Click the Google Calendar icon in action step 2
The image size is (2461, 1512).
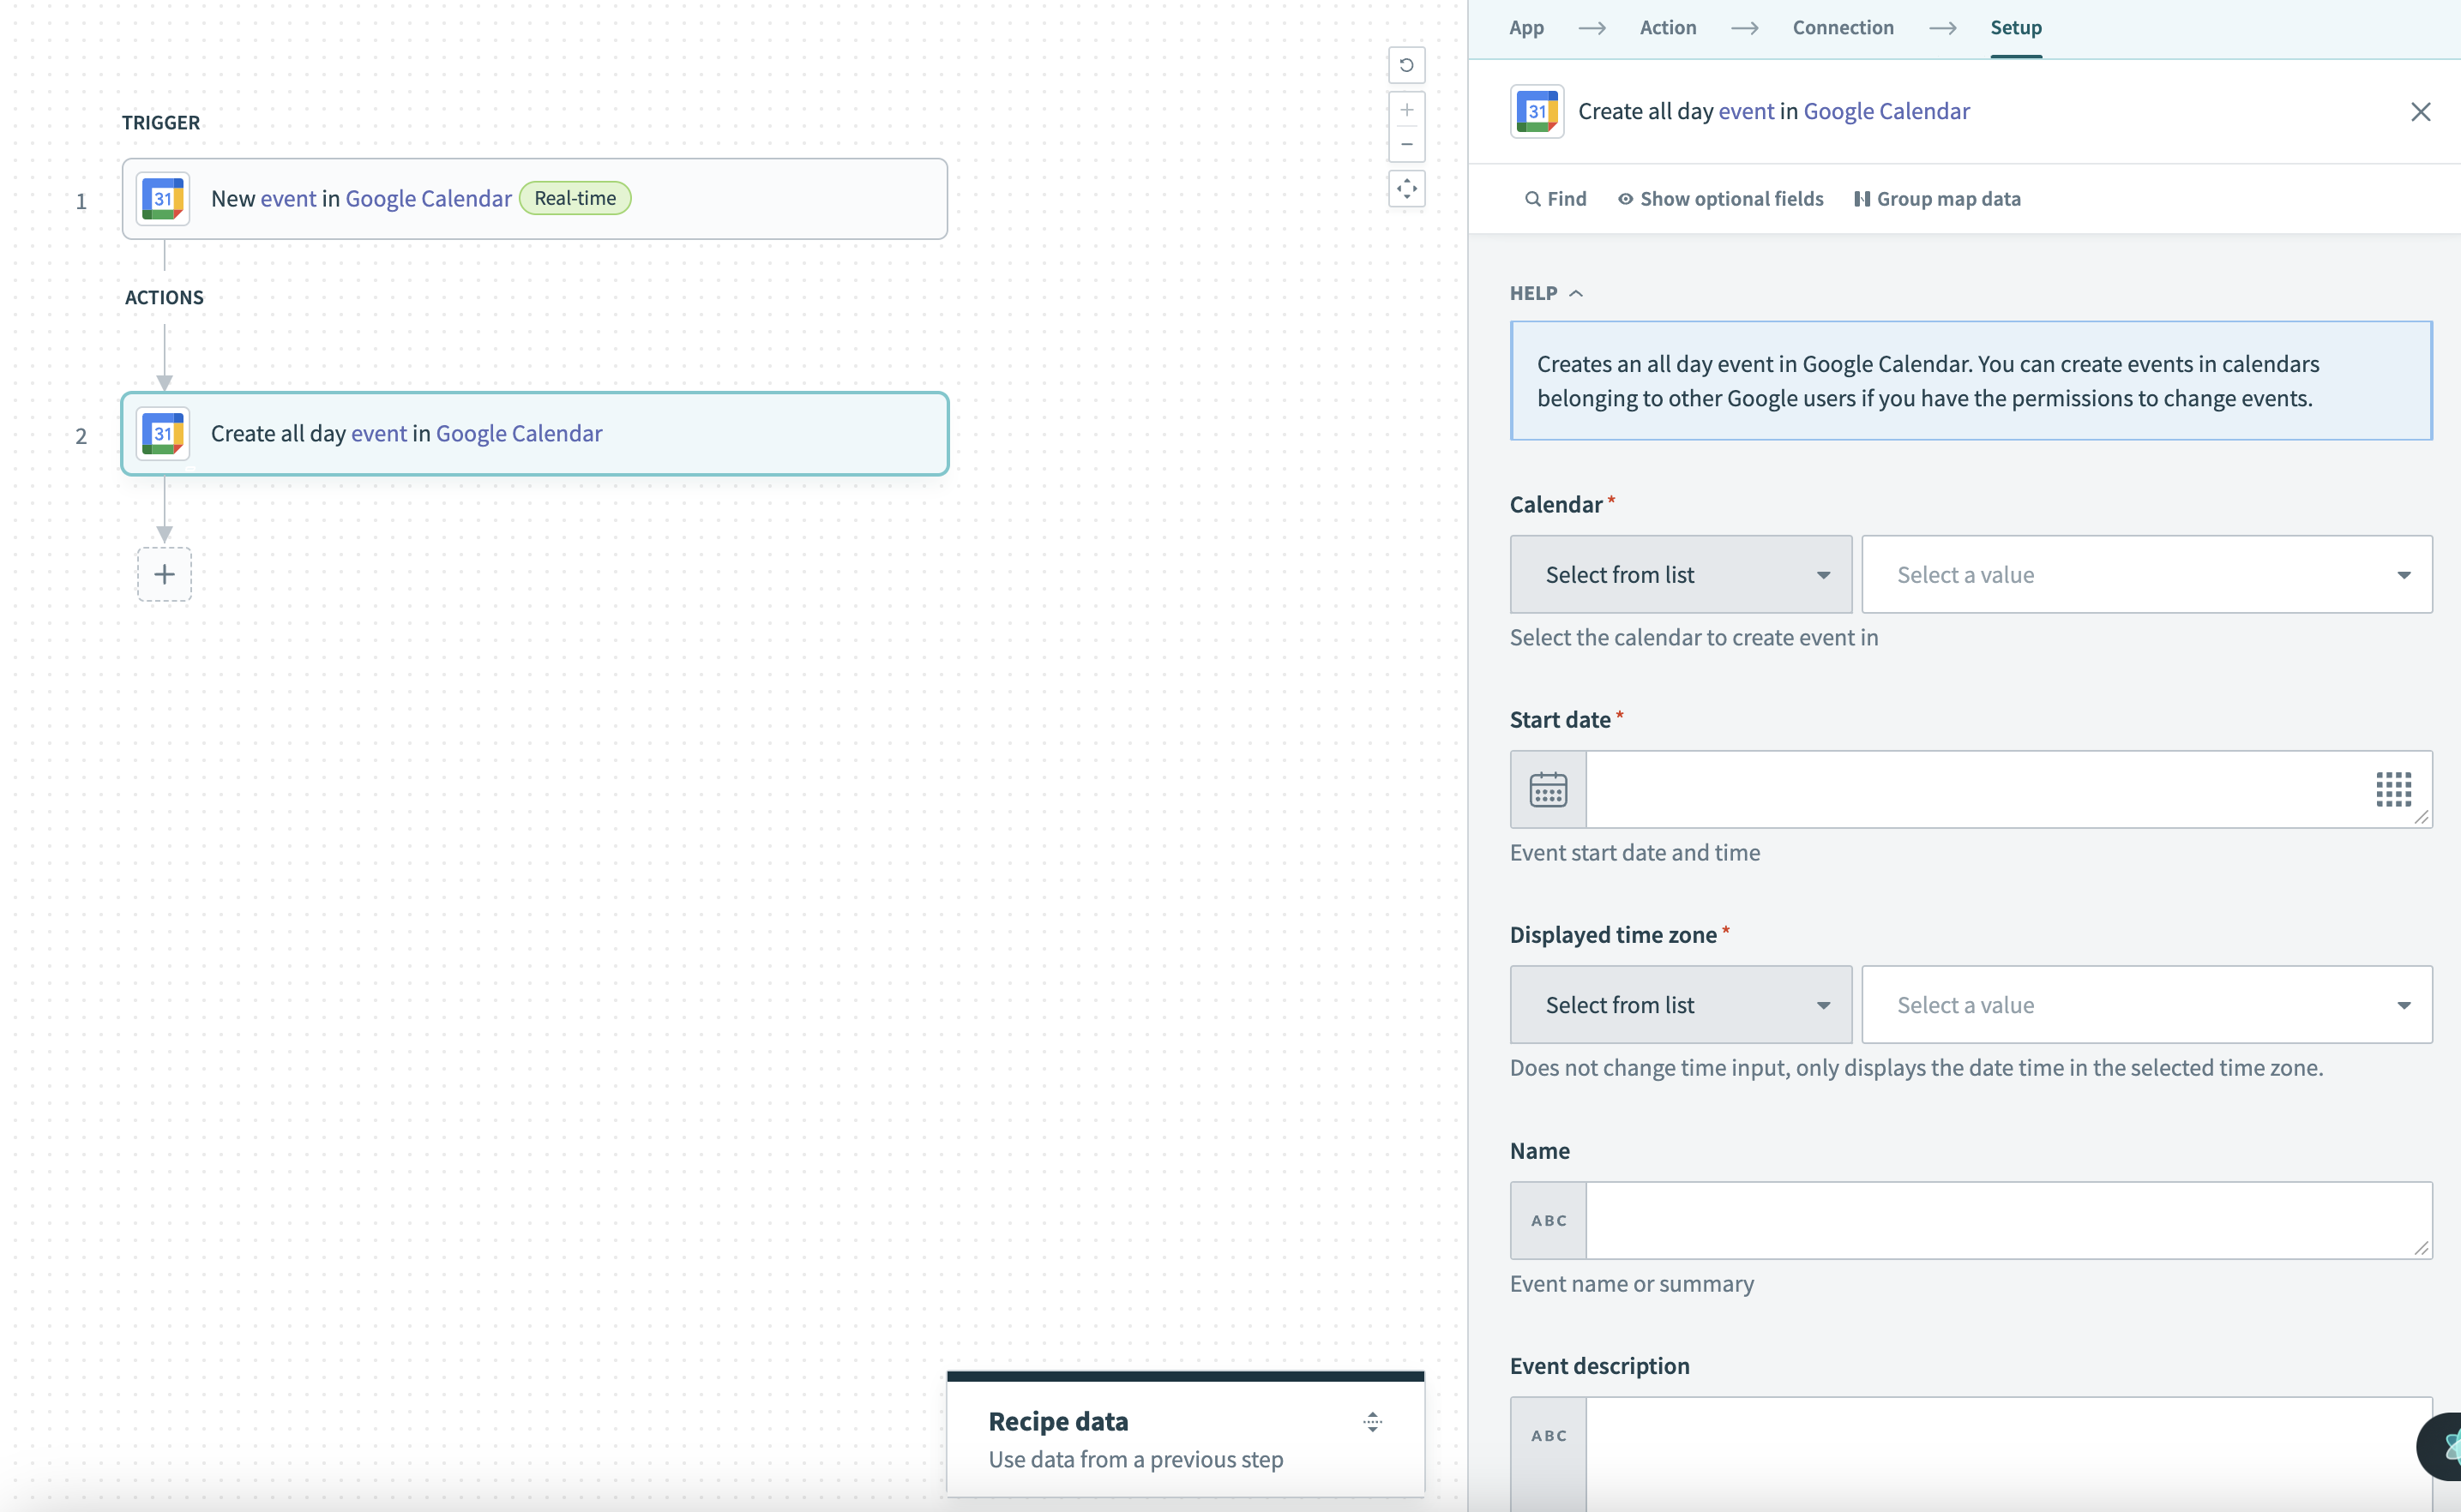tap(163, 433)
